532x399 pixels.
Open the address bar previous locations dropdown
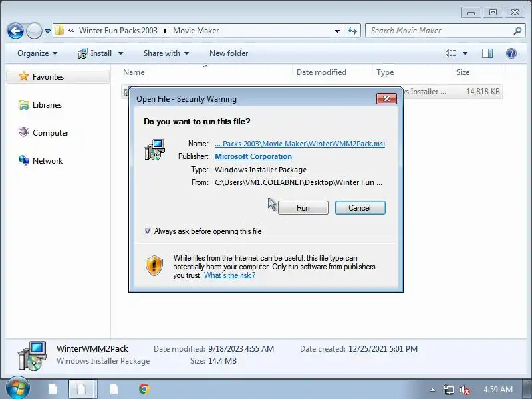(x=337, y=31)
